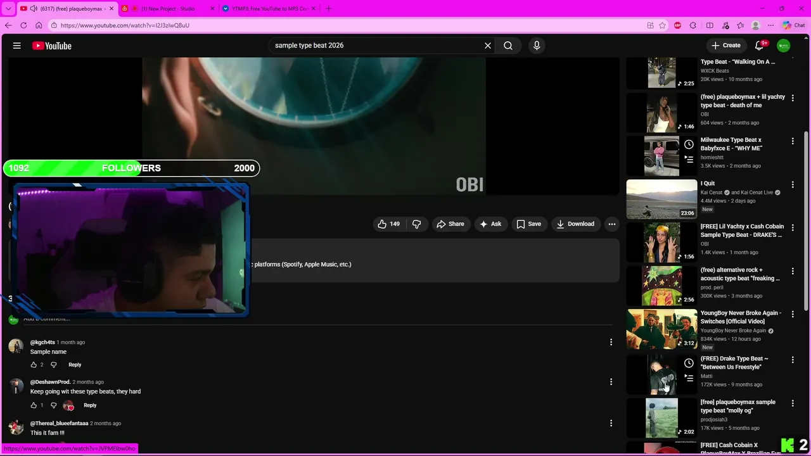
Task: Open more actions beside Download
Action: click(611, 224)
